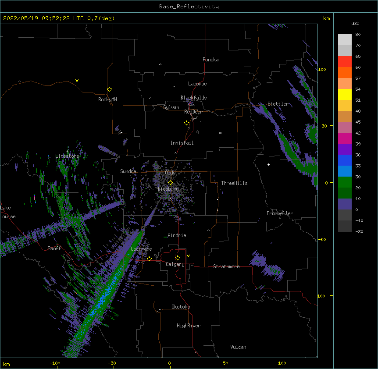The image size is (378, 369).
Task: Click the dBZ legend heading
Action: [x=355, y=23]
